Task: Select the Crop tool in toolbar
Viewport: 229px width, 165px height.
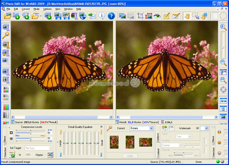Action: [x=140, y=16]
